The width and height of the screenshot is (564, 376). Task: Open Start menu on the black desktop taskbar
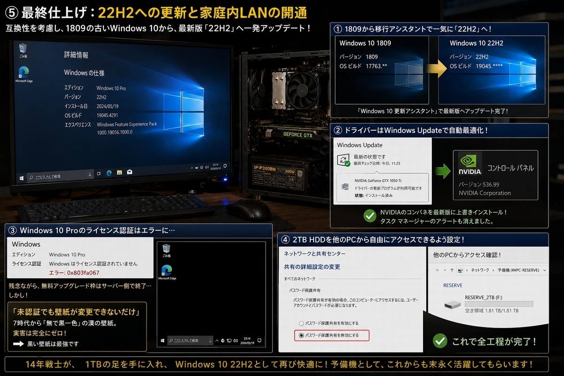163,341
